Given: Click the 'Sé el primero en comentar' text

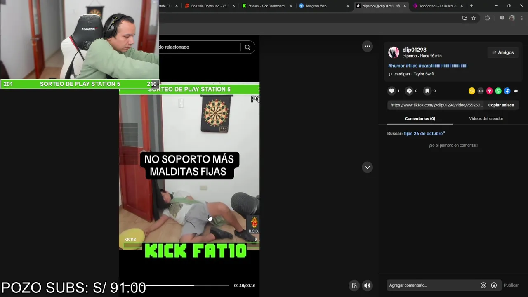Looking at the screenshot, I should point(453,145).
